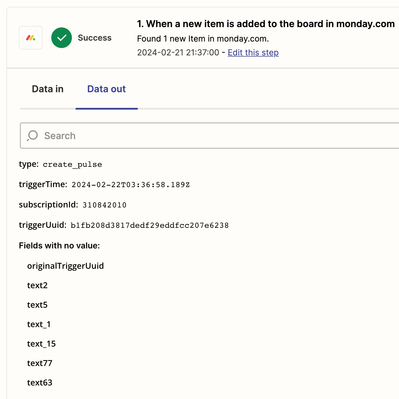The image size is (399, 399).
Task: Click the Fields with no value heading
Action: pos(60,245)
